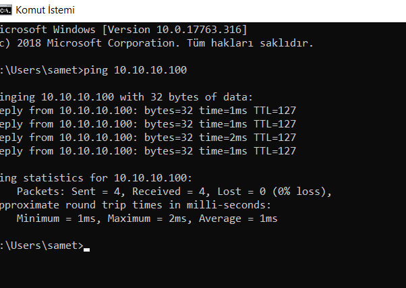Viewport: 406px width, 288px height.
Task: Click the reply line showing time=2ms
Action: coord(148,138)
